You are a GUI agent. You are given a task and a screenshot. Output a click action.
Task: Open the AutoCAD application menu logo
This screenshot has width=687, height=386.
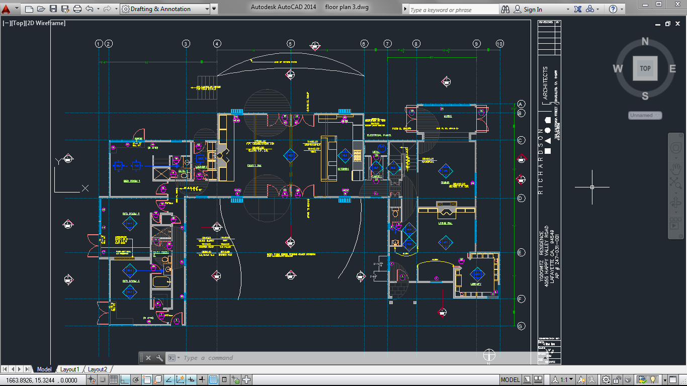pyautogui.click(x=6, y=9)
